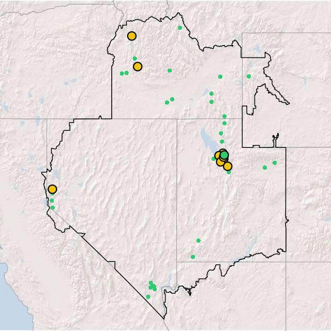This screenshot has width=331, height=331.
Task: Select the green dot immediately above the Utah yellow cluster
Action: pos(222,141)
